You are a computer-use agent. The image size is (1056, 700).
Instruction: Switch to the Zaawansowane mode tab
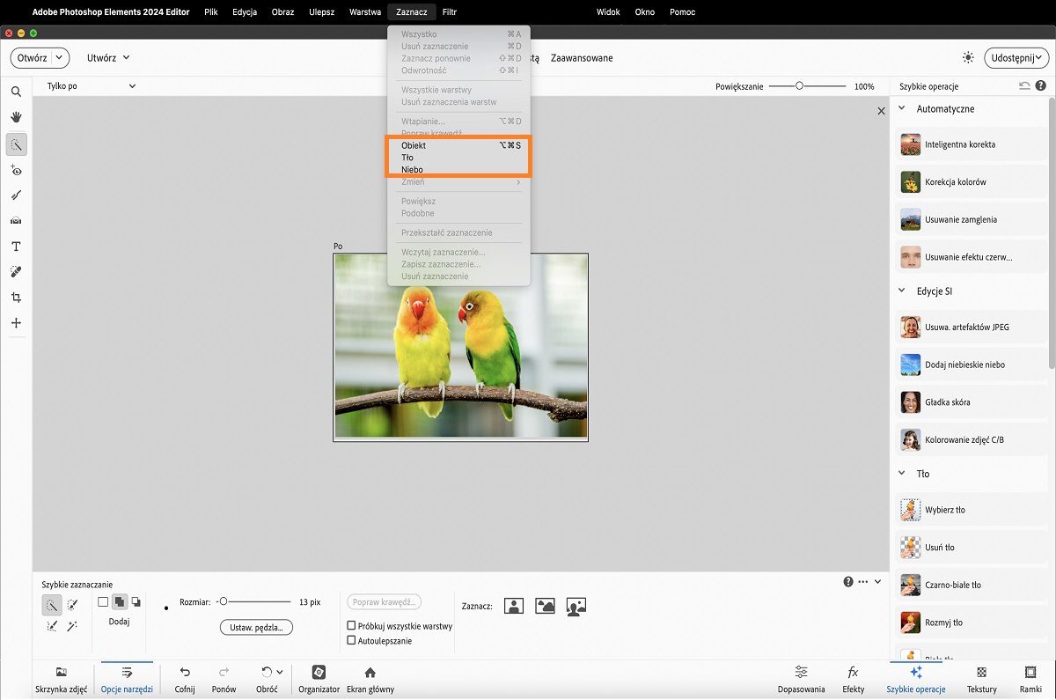pos(582,58)
